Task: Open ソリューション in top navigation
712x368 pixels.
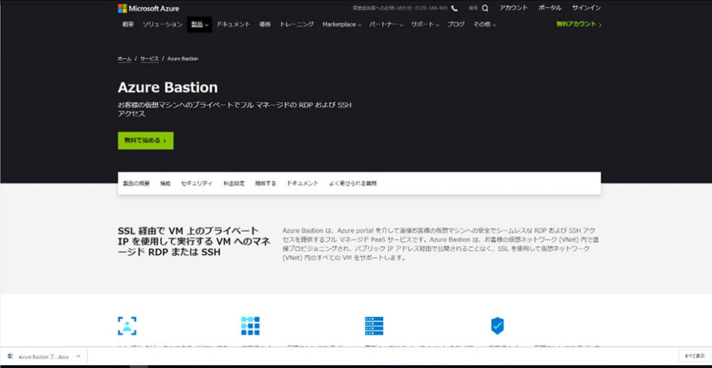Action: pos(162,24)
